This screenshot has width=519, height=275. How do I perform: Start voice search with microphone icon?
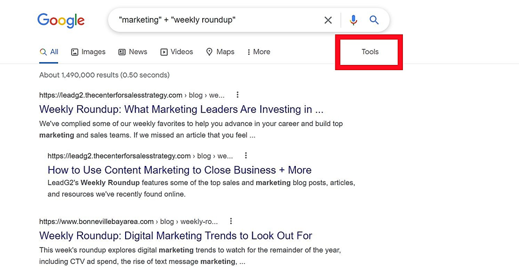coord(353,20)
